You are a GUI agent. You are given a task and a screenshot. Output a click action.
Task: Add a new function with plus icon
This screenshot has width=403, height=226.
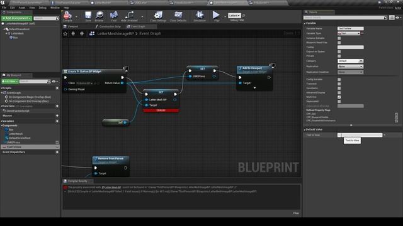point(57,106)
